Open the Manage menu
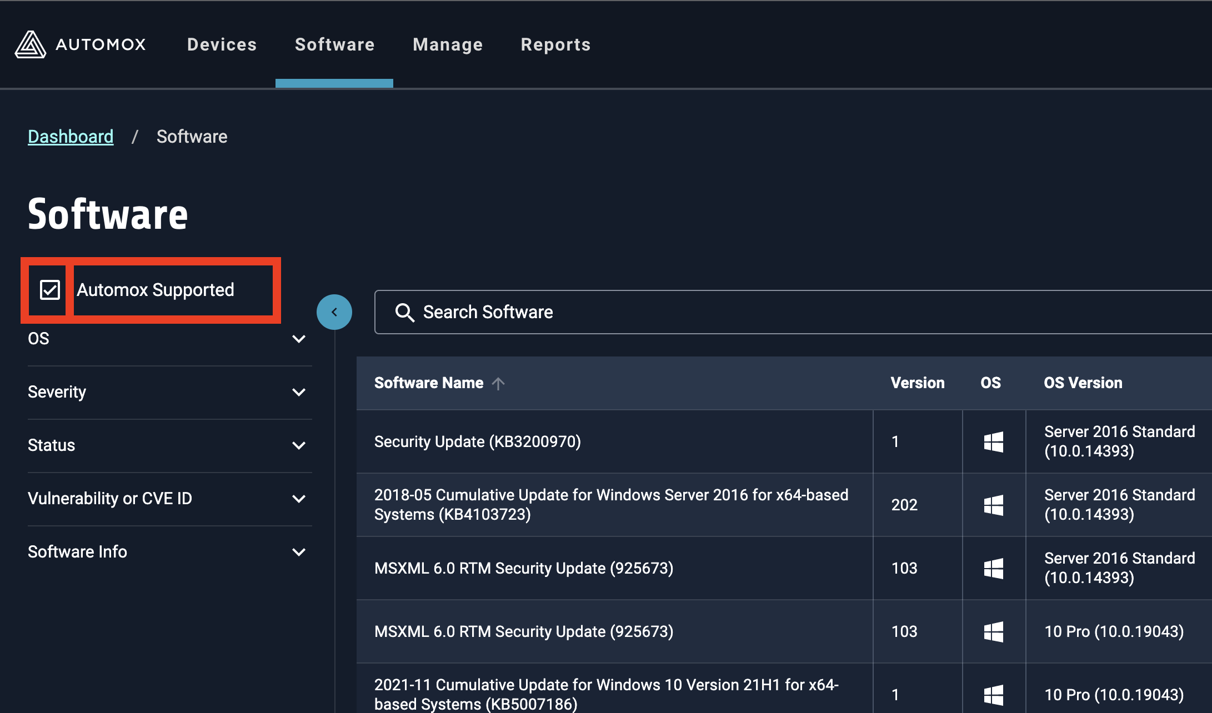Image resolution: width=1212 pixels, height=713 pixels. (448, 44)
